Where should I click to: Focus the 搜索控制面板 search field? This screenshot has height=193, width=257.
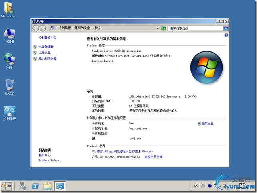pyautogui.click(x=196, y=28)
